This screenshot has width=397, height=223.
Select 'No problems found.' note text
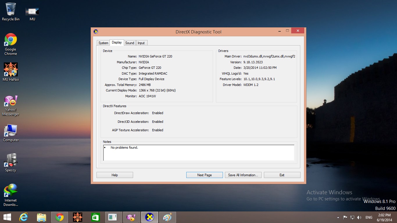coord(124,148)
